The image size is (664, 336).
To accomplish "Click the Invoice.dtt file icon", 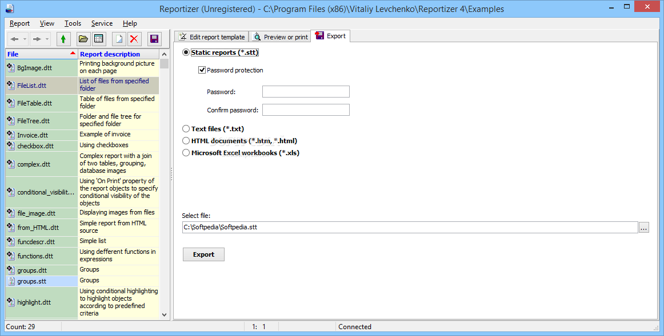I will (11, 135).
